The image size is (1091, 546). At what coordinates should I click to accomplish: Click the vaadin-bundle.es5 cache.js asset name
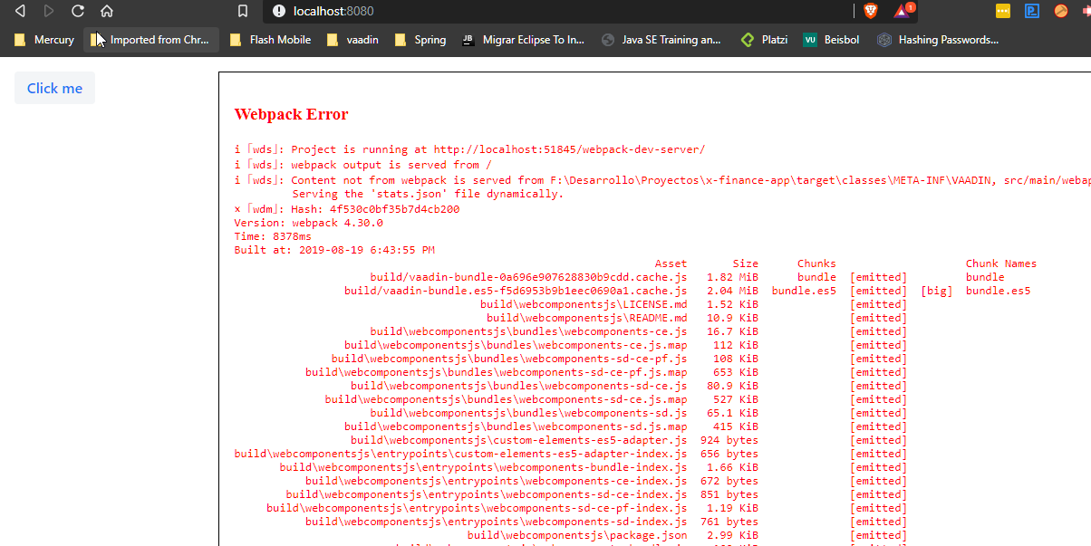click(x=516, y=291)
